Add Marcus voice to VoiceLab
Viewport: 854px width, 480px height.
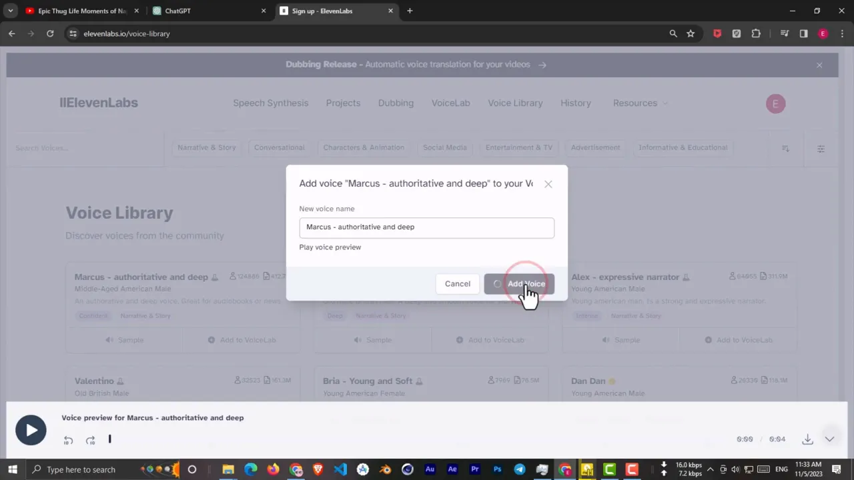[x=242, y=340]
